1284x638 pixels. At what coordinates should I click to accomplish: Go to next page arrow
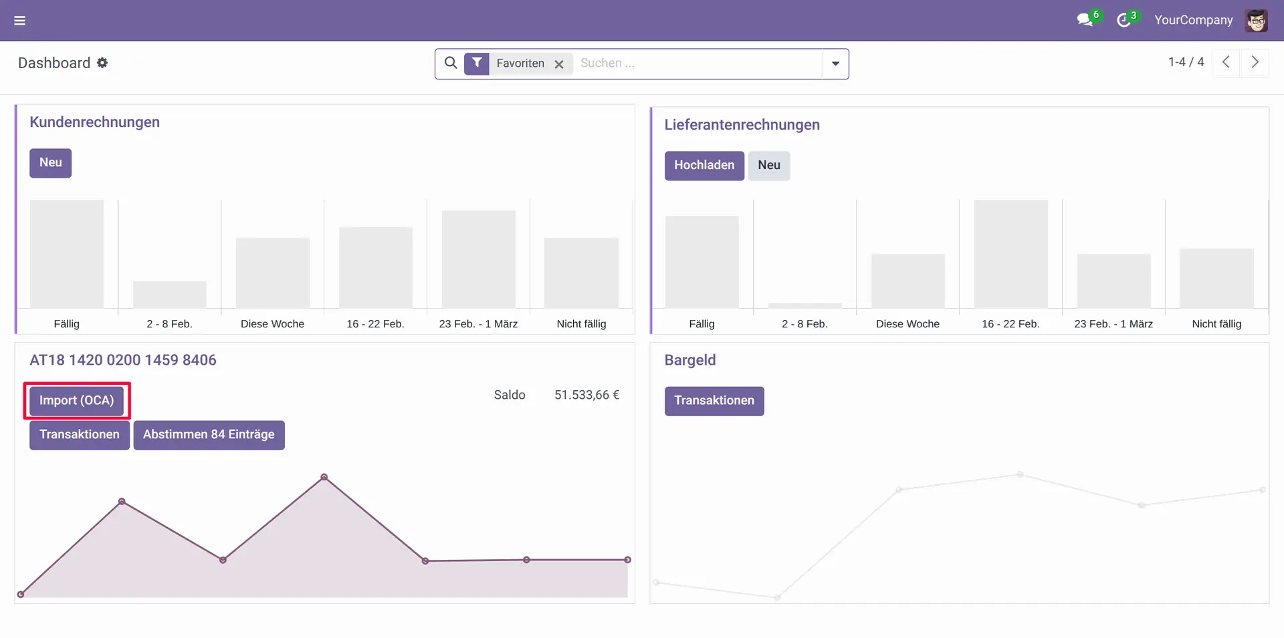[x=1255, y=62]
